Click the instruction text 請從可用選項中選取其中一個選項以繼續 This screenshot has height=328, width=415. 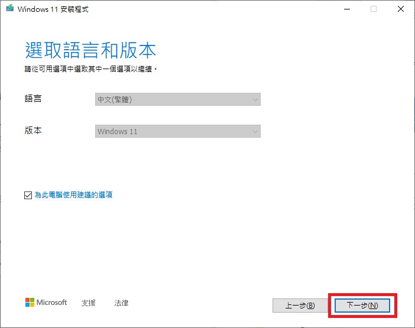point(91,69)
